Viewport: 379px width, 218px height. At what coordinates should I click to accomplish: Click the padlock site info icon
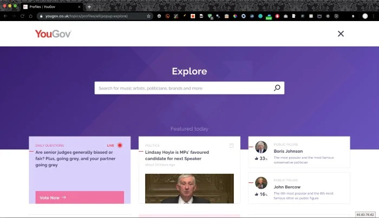(41, 16)
